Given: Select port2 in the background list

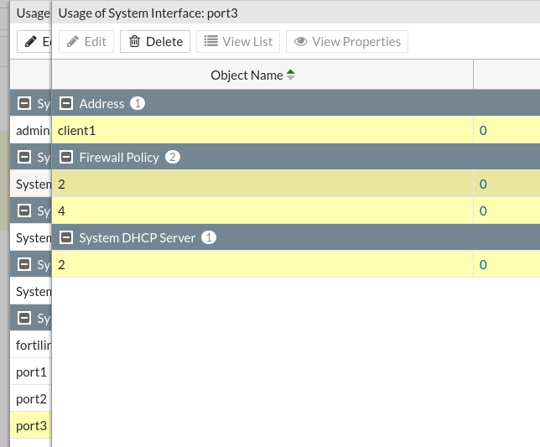Looking at the screenshot, I should point(31,399).
